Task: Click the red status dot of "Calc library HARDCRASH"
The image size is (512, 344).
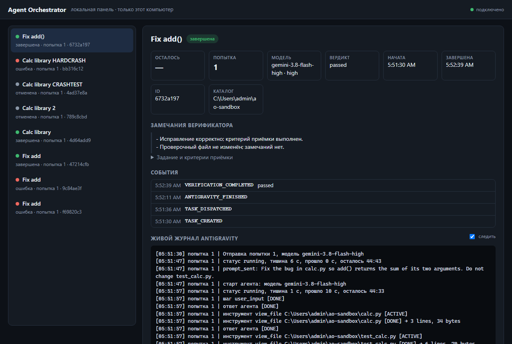Action: [x=18, y=61]
